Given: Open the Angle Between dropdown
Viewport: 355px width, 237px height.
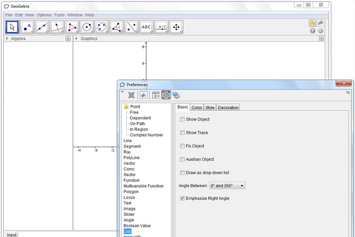Looking at the screenshot, I should [227, 186].
